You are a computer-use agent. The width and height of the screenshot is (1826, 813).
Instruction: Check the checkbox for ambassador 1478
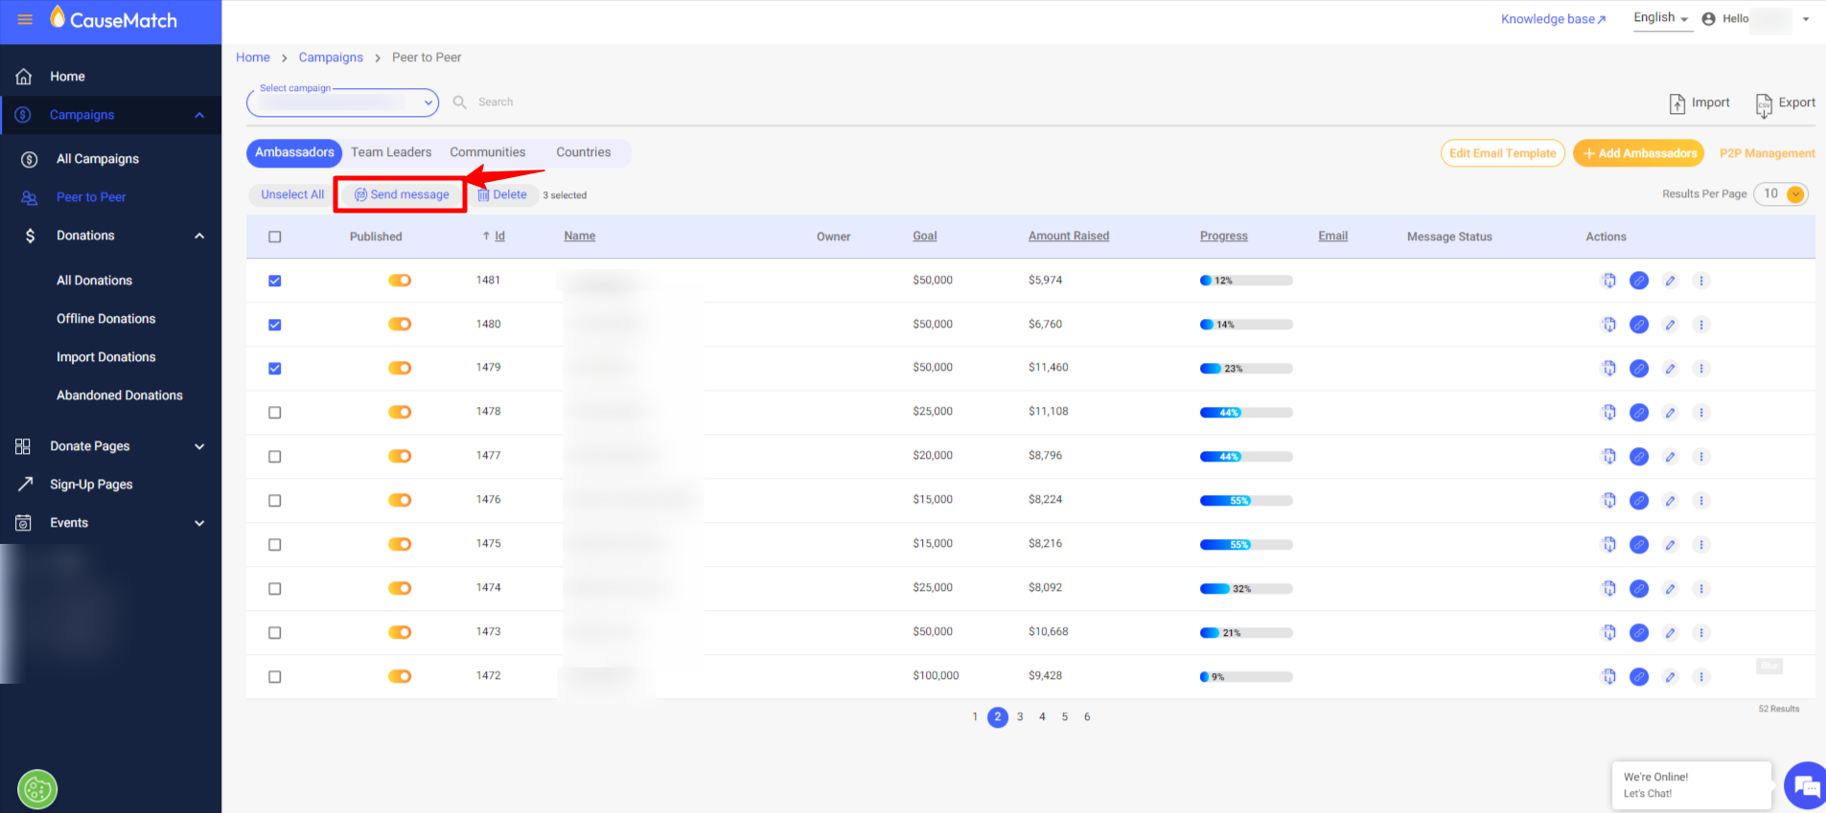[x=275, y=413]
